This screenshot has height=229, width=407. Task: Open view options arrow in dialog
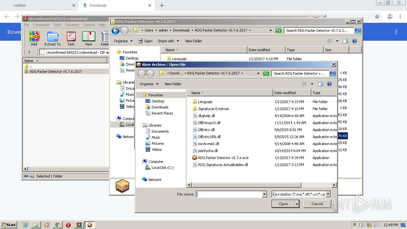[x=312, y=84]
